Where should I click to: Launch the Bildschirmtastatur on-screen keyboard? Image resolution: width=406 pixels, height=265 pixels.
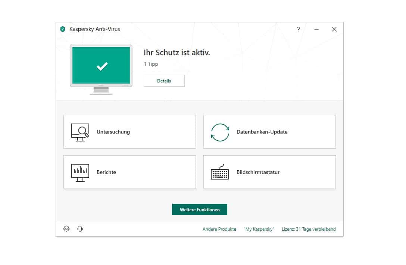[269, 172]
